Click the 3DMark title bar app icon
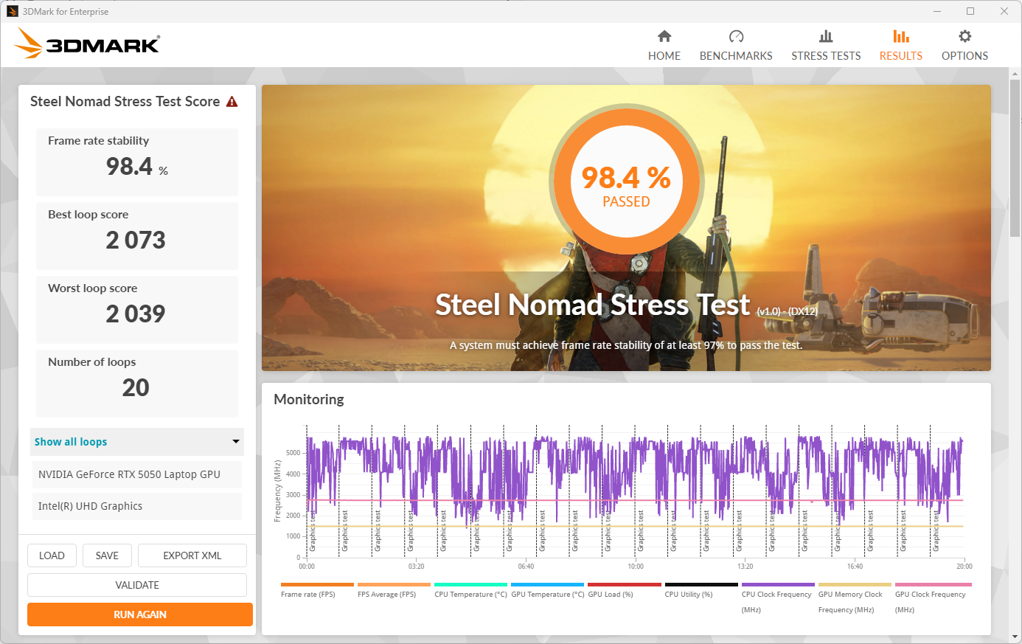This screenshot has height=644, width=1022. click(x=13, y=11)
